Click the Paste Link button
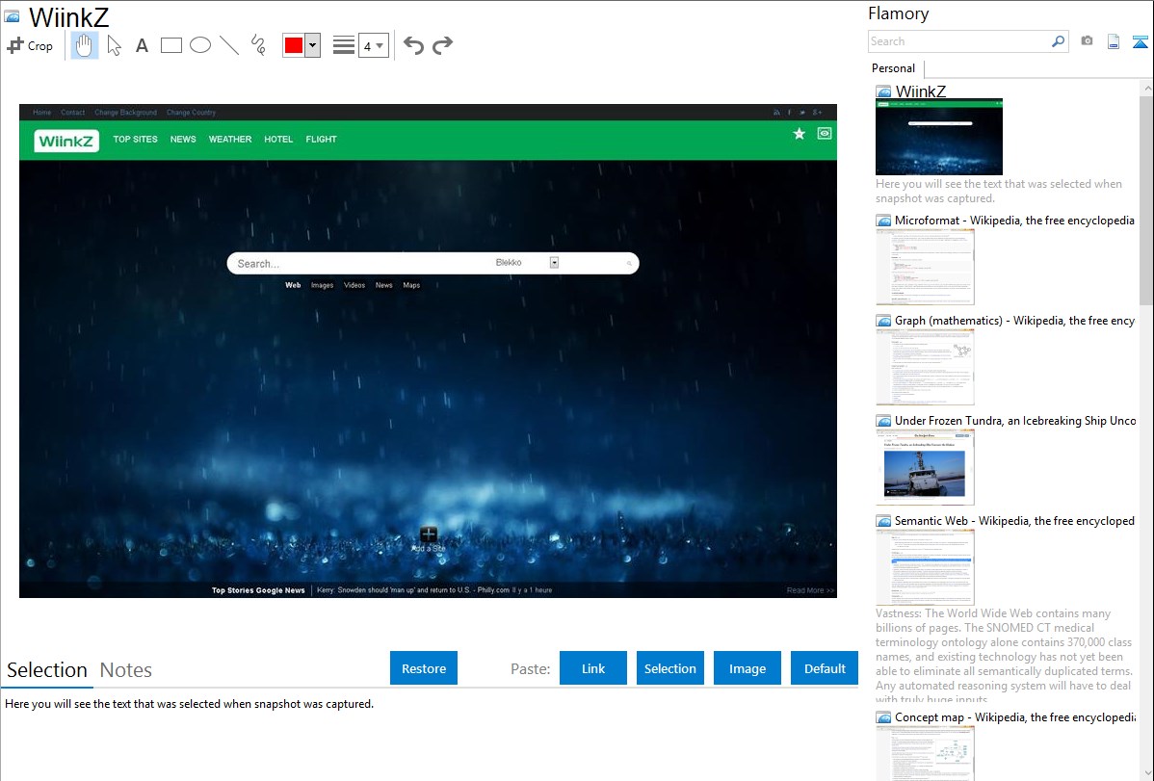 pos(593,668)
